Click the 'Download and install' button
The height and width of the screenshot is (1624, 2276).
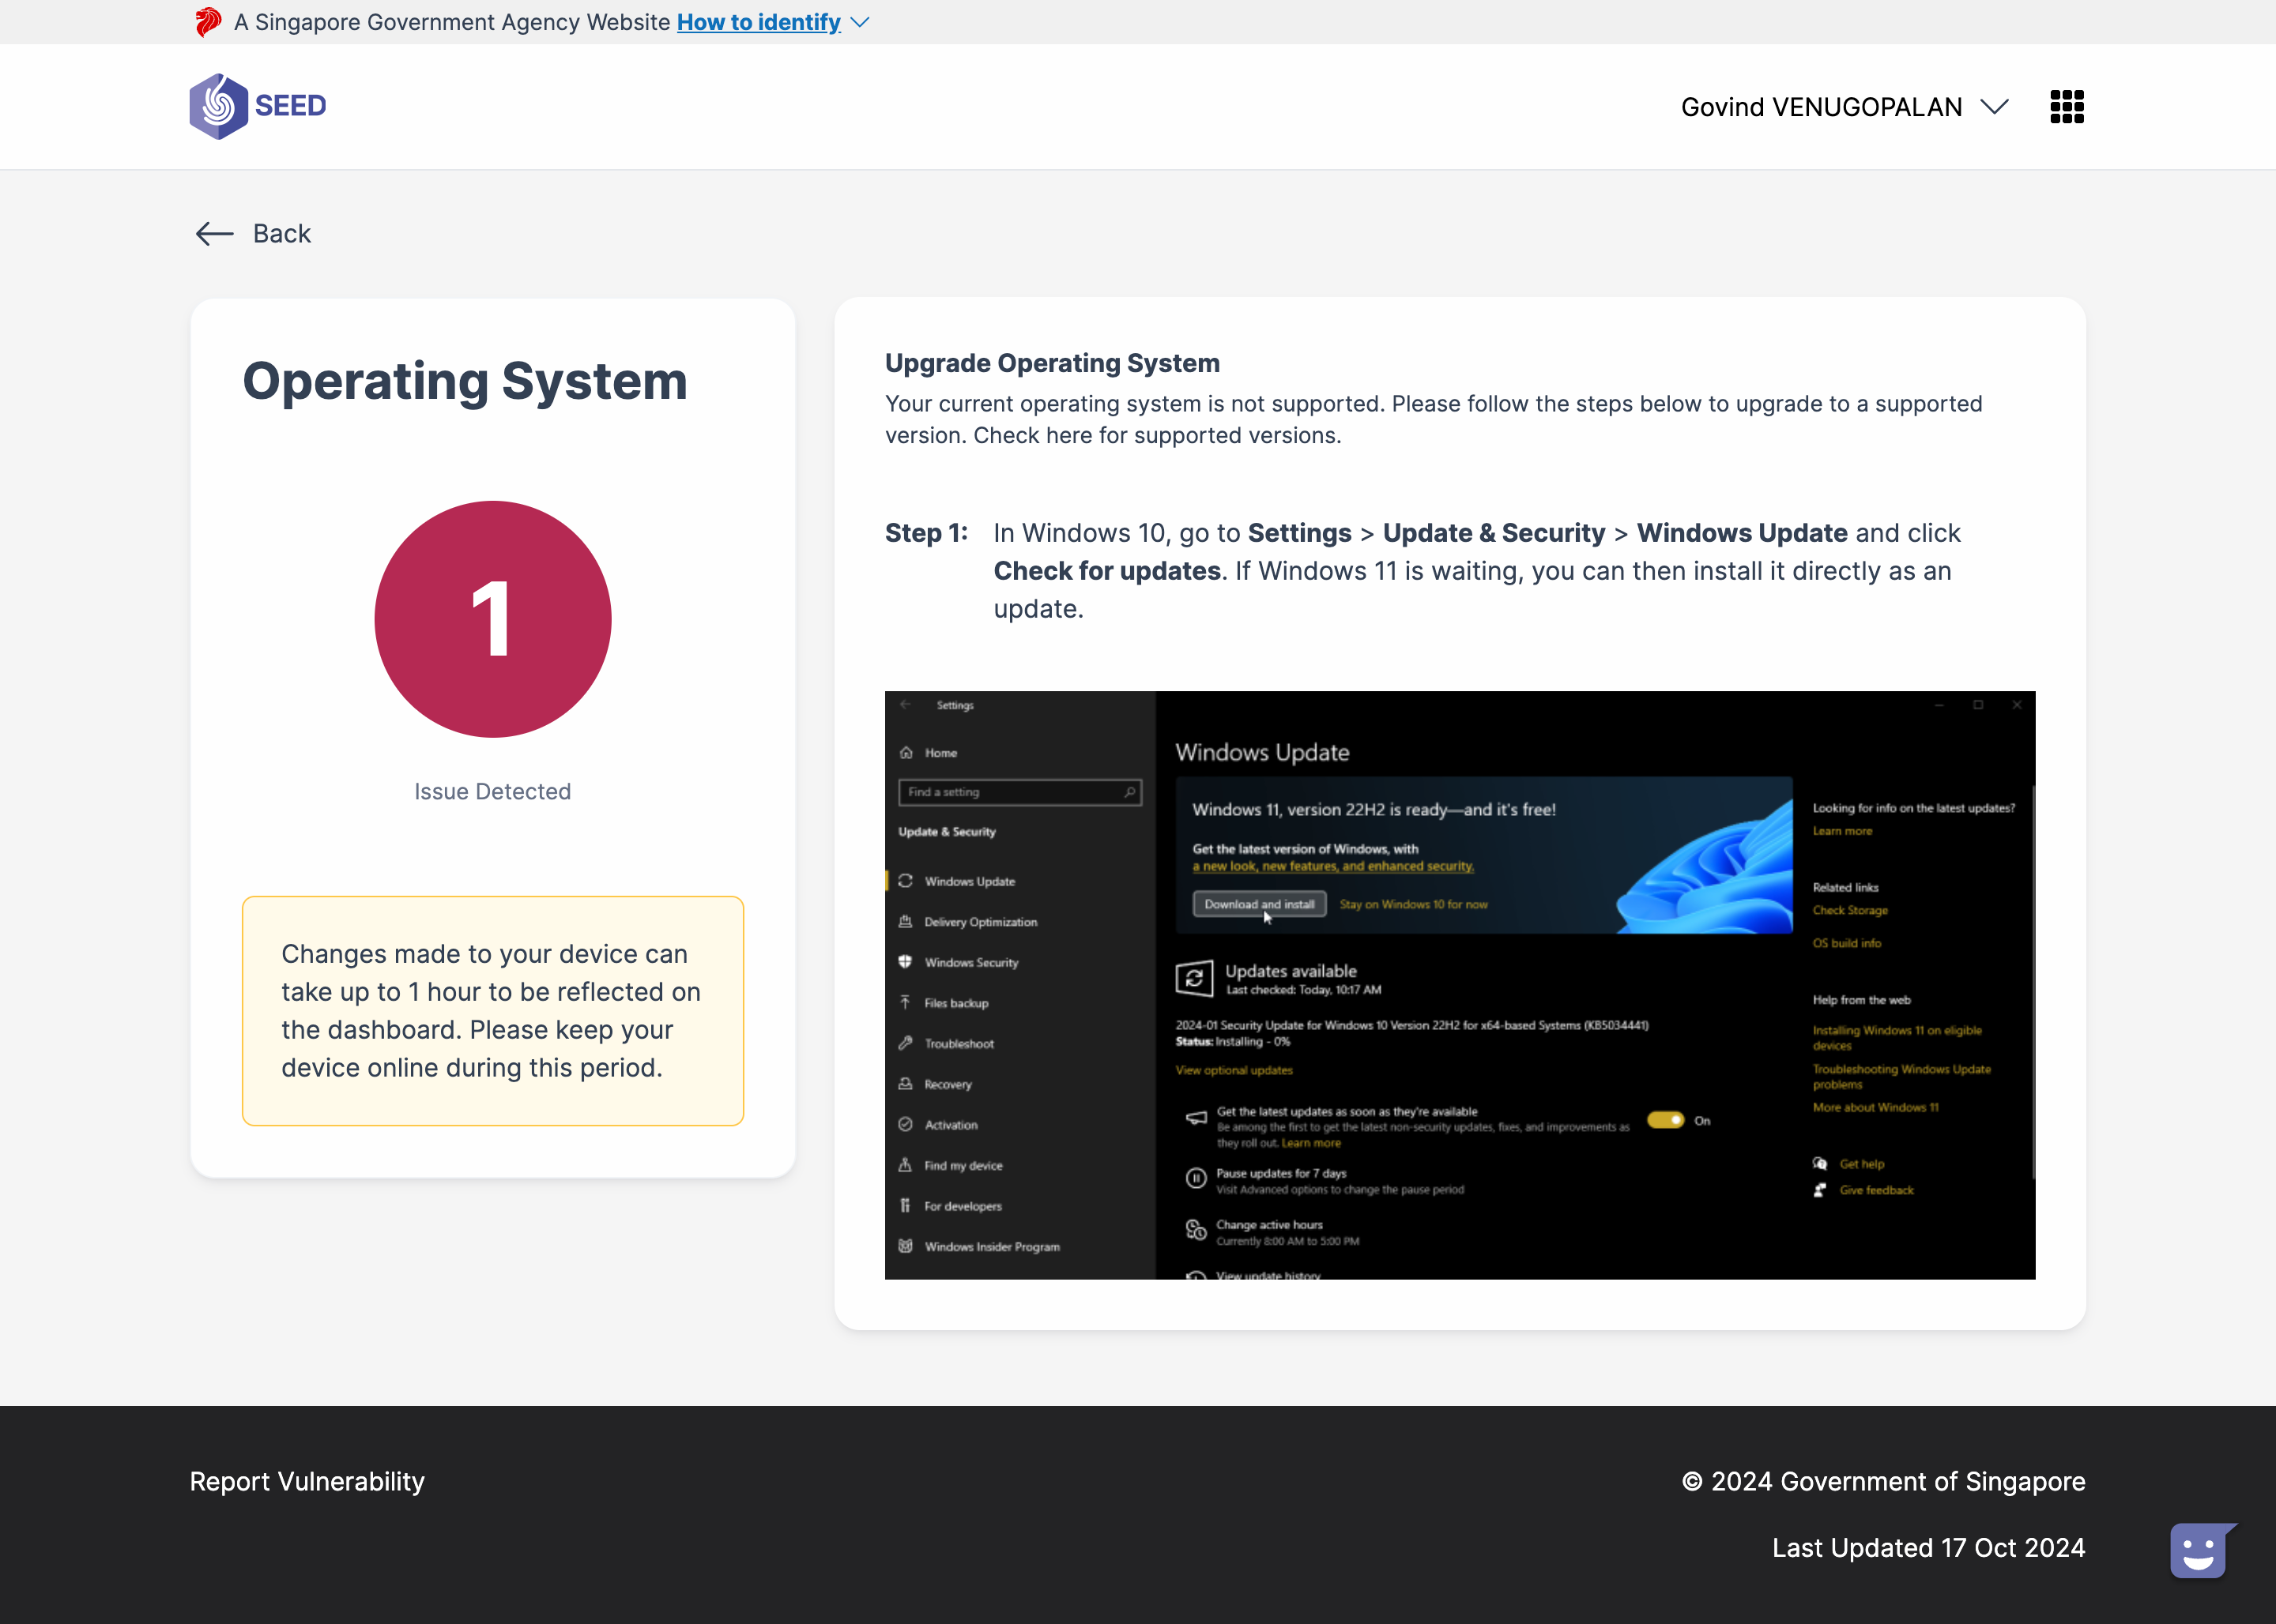(x=1259, y=903)
